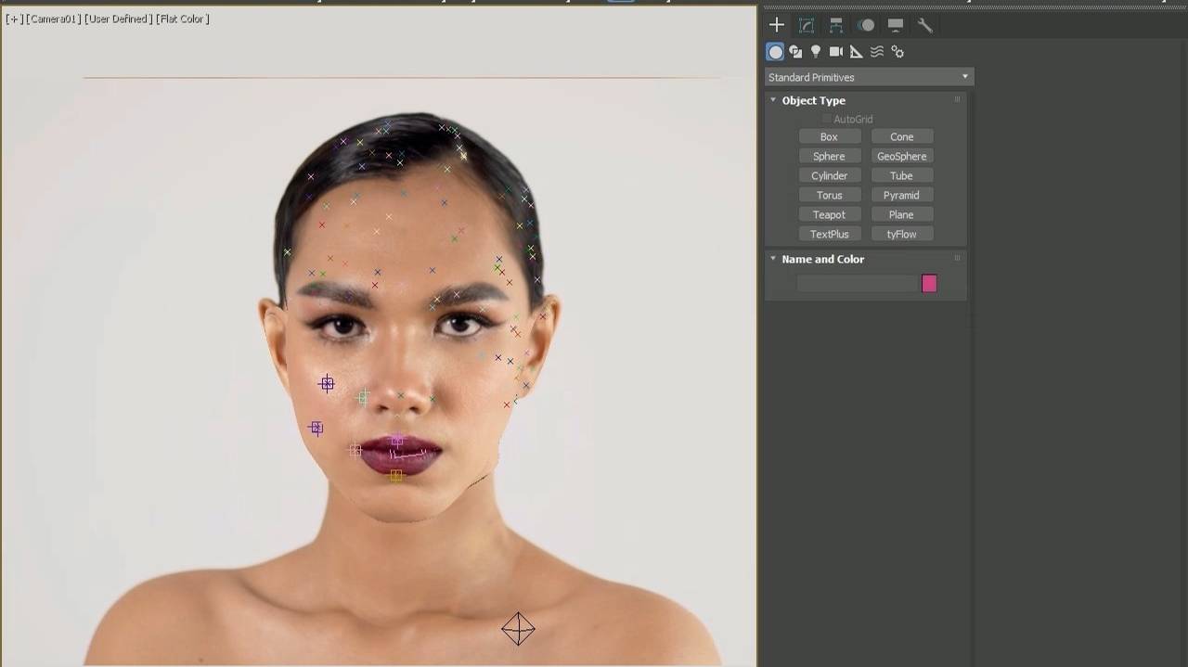Screen dimensions: 1188x667
Task: Select the Geometry category icon
Action: [x=775, y=52]
